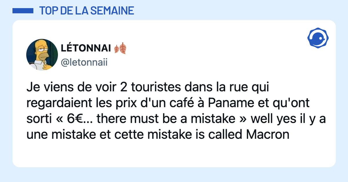Click the blue bar before TOP DE LA SEMAINE
This screenshot has width=348, height=182.
tap(23, 11)
